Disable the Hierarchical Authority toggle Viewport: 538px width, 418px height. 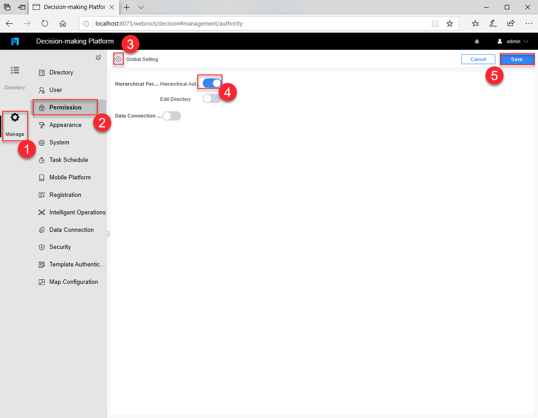point(210,83)
